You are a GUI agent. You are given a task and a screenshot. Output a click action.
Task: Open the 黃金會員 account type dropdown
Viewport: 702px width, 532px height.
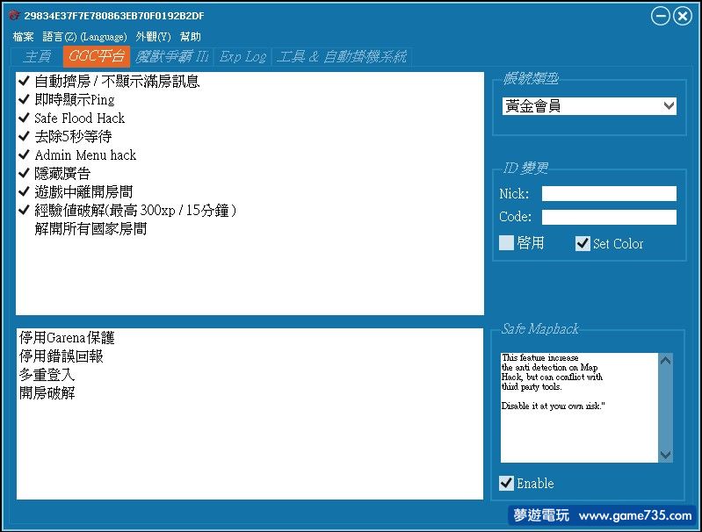coord(590,106)
